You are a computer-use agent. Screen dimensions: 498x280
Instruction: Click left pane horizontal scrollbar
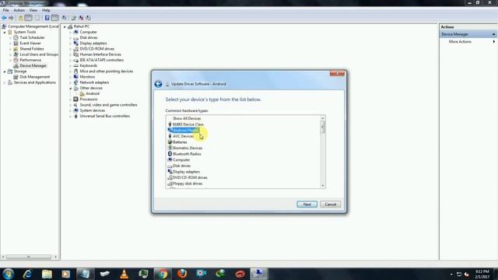point(29,257)
